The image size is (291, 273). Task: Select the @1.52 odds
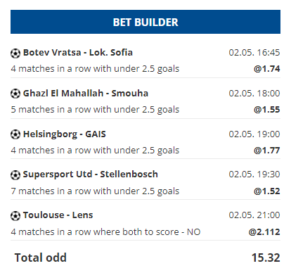pos(266,191)
